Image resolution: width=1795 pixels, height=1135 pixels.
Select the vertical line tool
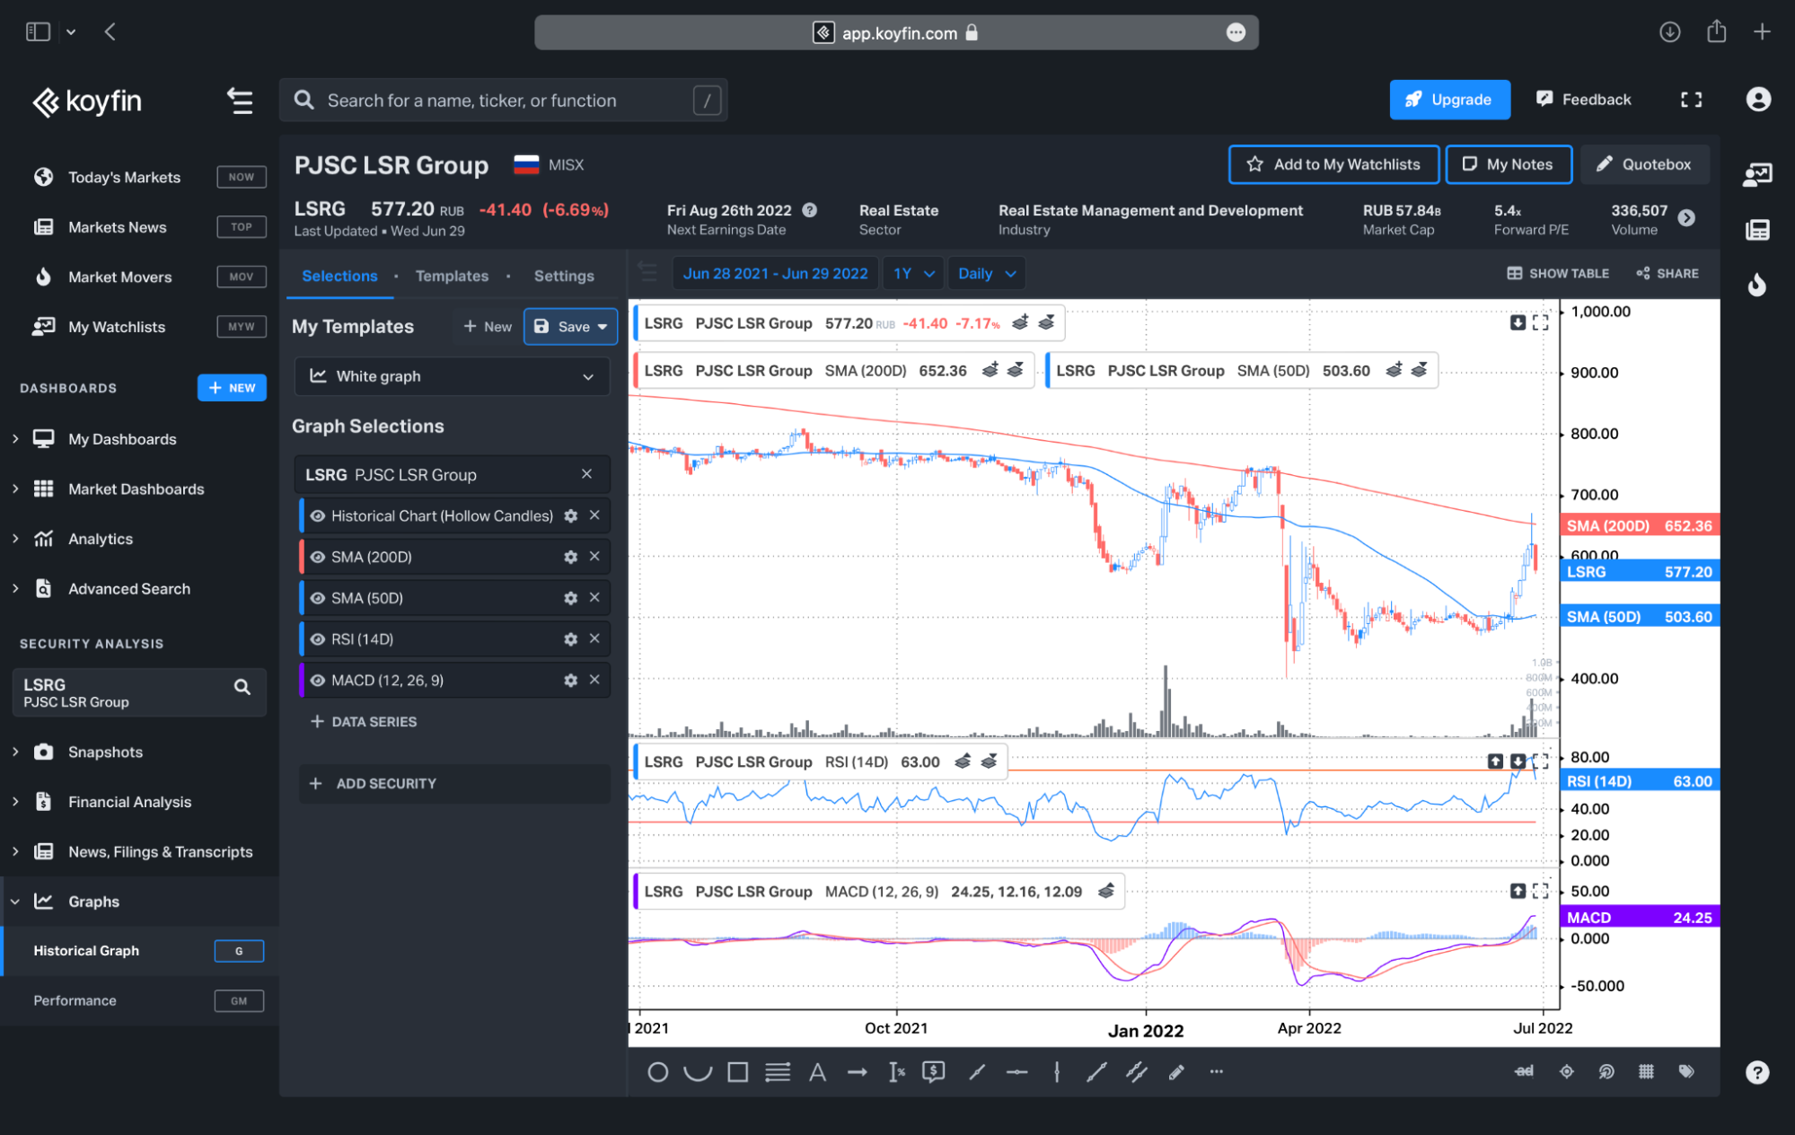[1057, 1072]
